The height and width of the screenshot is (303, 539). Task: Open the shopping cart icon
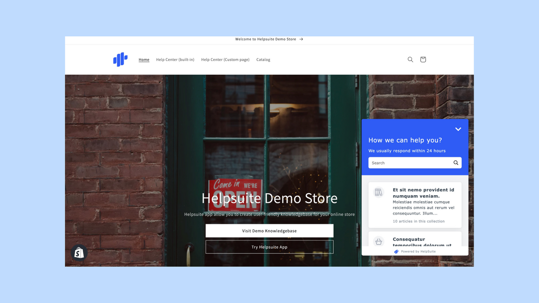(423, 59)
